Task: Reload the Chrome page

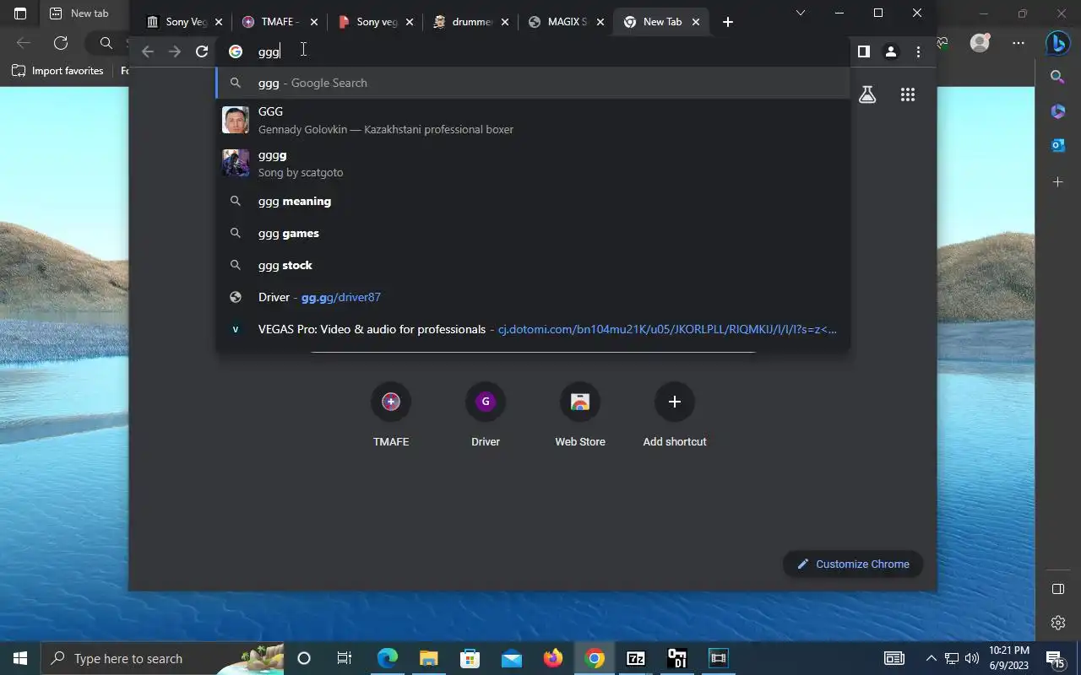Action: (202, 51)
